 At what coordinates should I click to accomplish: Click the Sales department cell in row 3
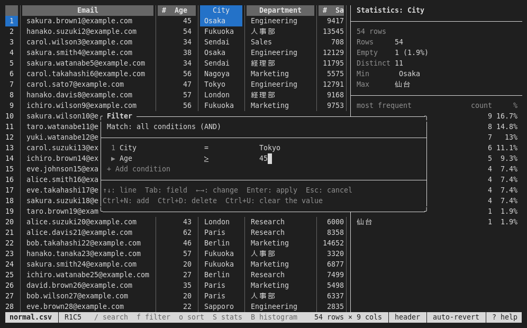[261, 42]
